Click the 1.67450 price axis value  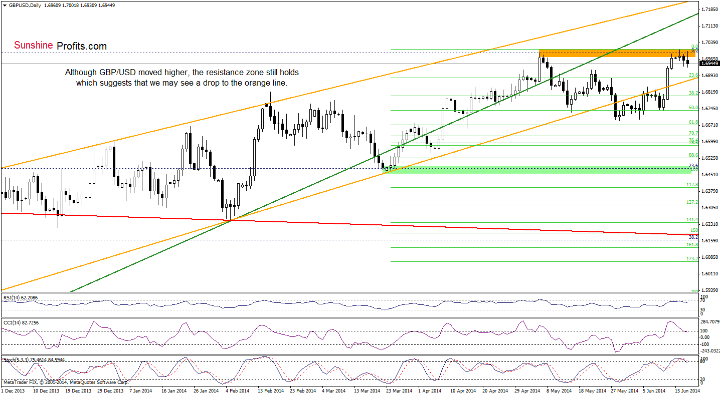click(710, 108)
